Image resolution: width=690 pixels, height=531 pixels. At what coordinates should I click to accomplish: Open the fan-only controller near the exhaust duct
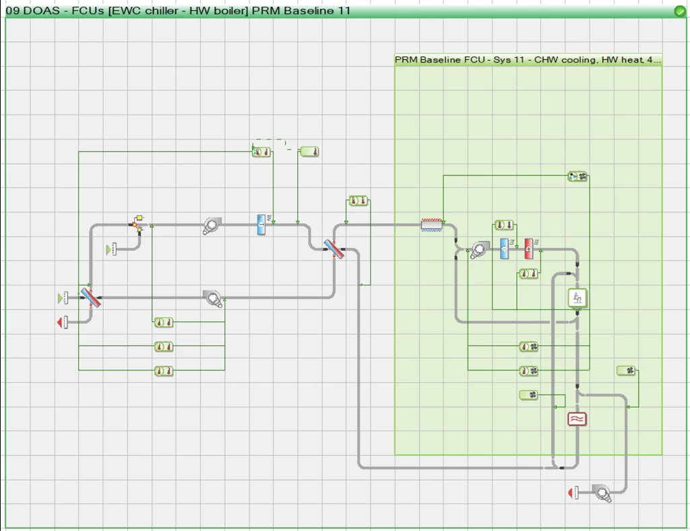click(626, 371)
